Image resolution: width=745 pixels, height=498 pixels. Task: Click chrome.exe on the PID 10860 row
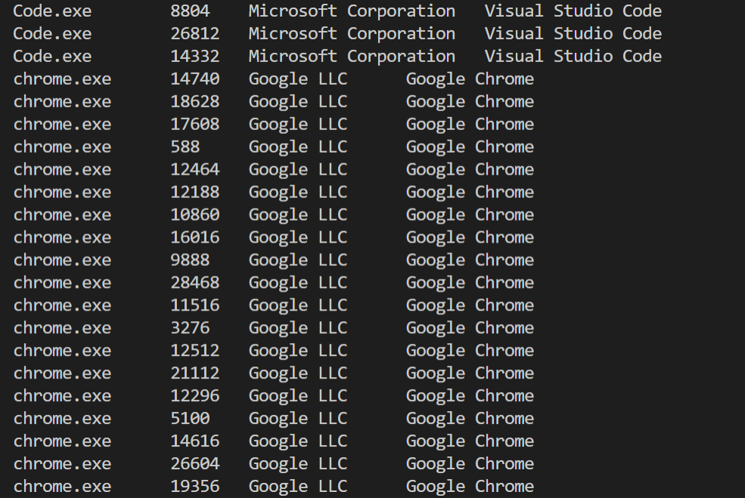[62, 215]
